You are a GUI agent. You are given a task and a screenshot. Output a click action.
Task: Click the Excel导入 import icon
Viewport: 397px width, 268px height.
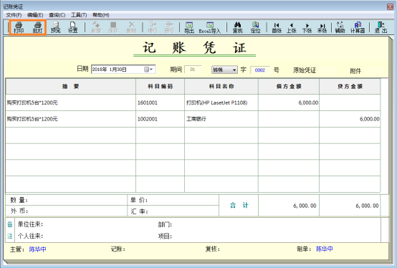click(x=210, y=27)
